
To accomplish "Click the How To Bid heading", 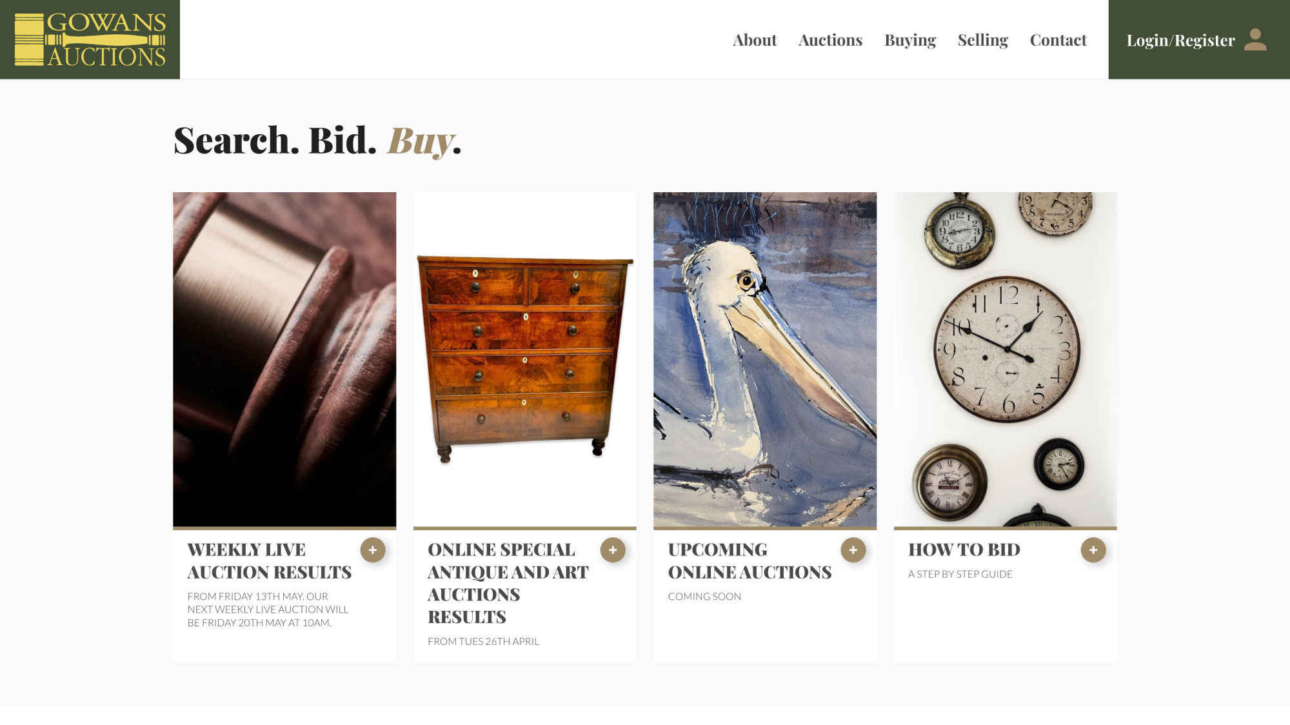I will click(964, 550).
